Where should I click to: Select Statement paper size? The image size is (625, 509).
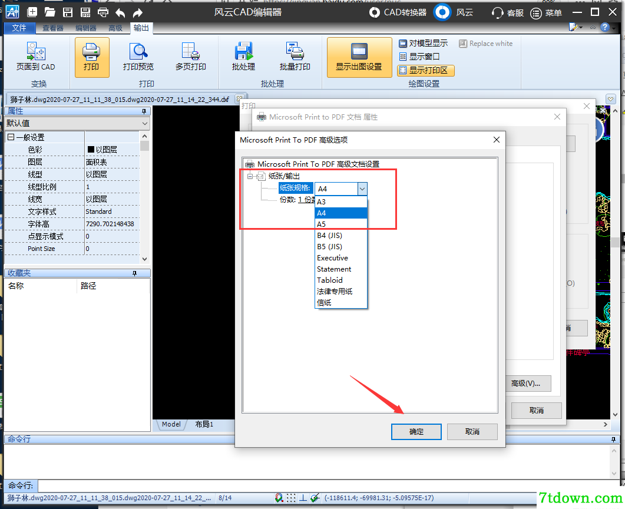pyautogui.click(x=341, y=269)
